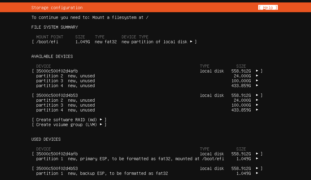The image size is (311, 180).
Task: Click arrow for available disk 35000c500f02d4afb
Action: click(257, 71)
